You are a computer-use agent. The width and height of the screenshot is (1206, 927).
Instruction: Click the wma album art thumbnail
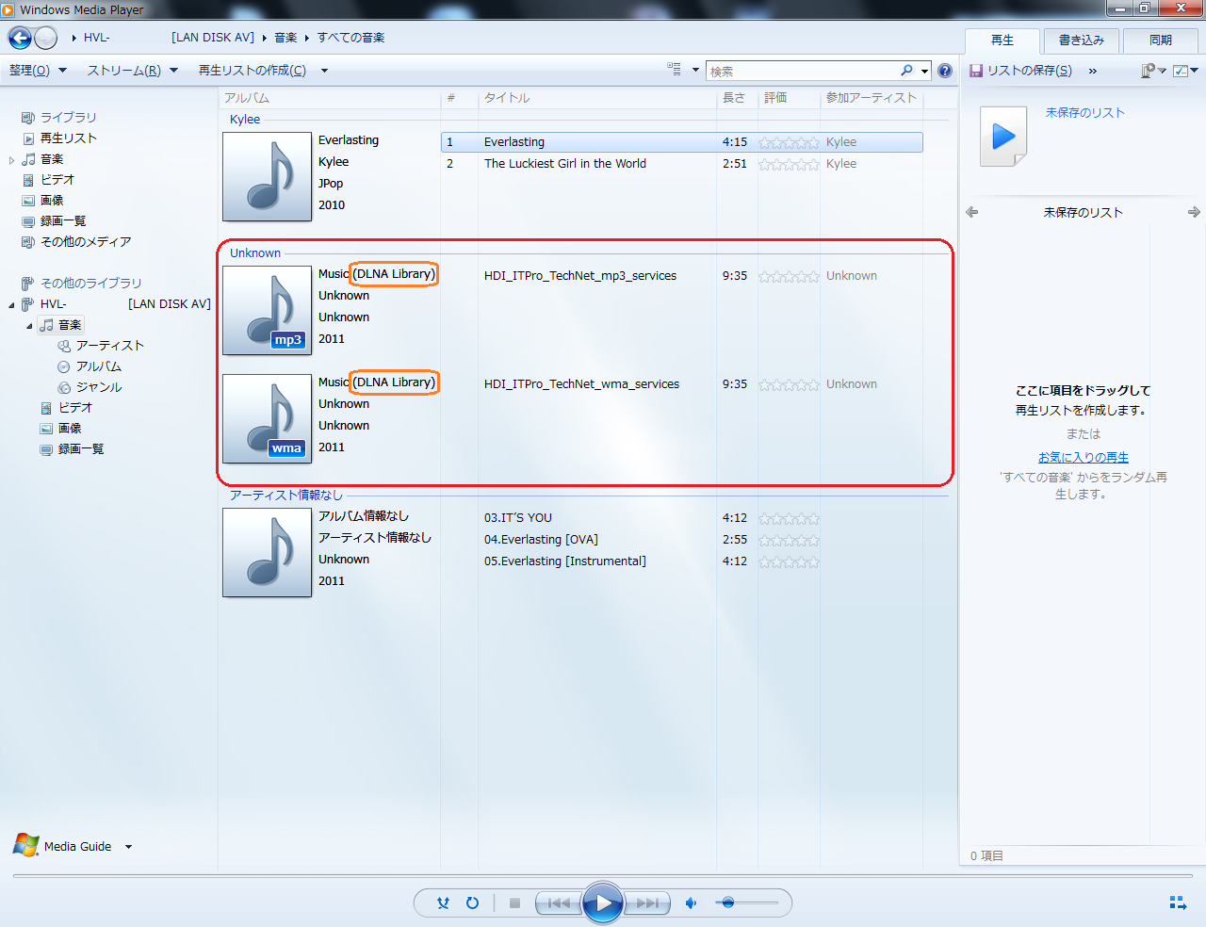[x=267, y=418]
